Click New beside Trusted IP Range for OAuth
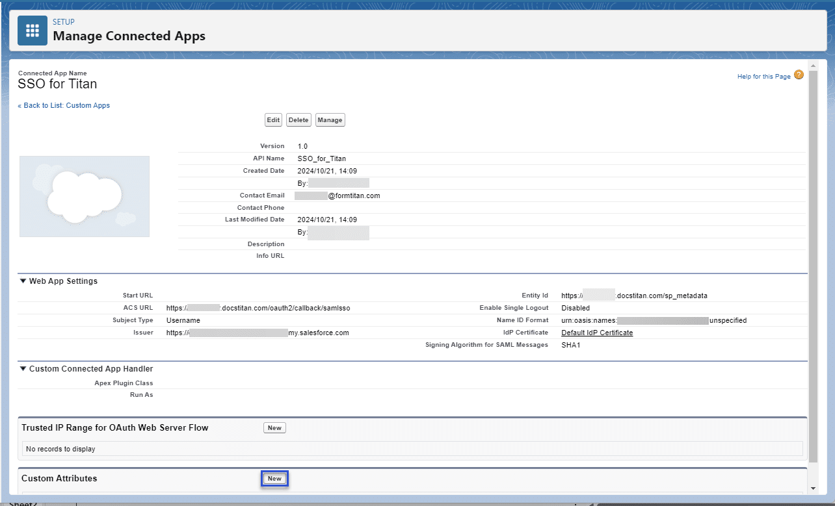 pyautogui.click(x=274, y=427)
